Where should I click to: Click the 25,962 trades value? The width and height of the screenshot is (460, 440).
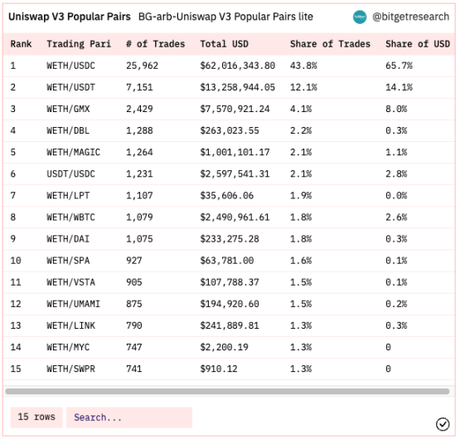click(143, 66)
